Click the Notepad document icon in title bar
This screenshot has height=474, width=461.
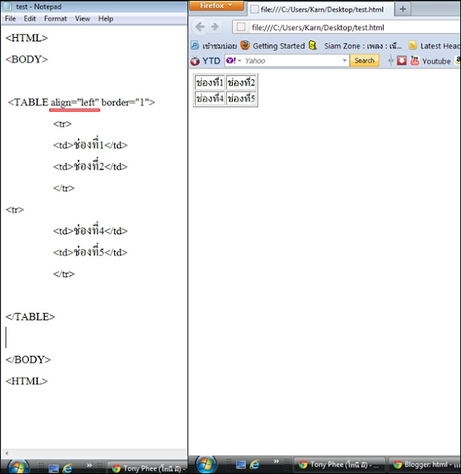[7, 7]
